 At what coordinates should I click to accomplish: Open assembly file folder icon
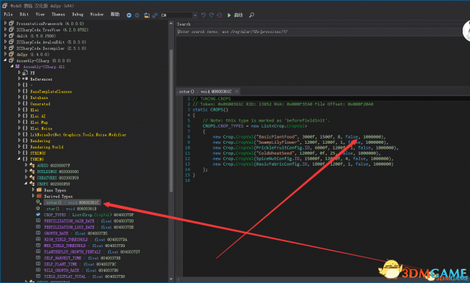147,15
